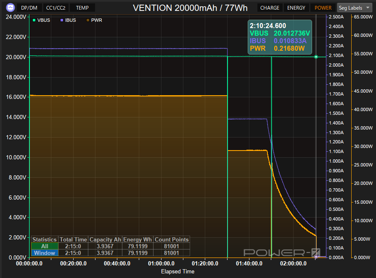Toggle the DP/DM graph view
The width and height of the screenshot is (376, 278).
point(29,8)
